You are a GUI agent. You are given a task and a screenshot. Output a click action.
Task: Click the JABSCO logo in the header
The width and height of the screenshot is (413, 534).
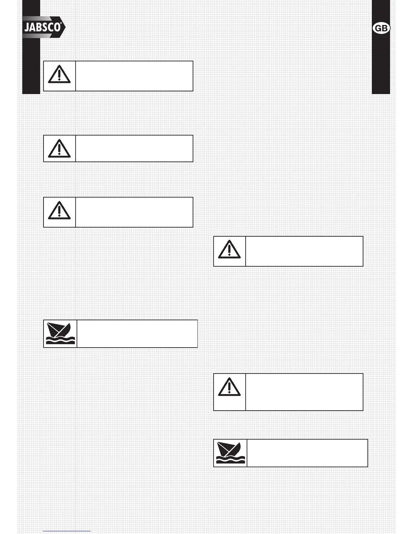click(x=44, y=27)
